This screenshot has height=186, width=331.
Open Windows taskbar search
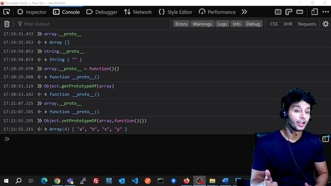(19, 181)
